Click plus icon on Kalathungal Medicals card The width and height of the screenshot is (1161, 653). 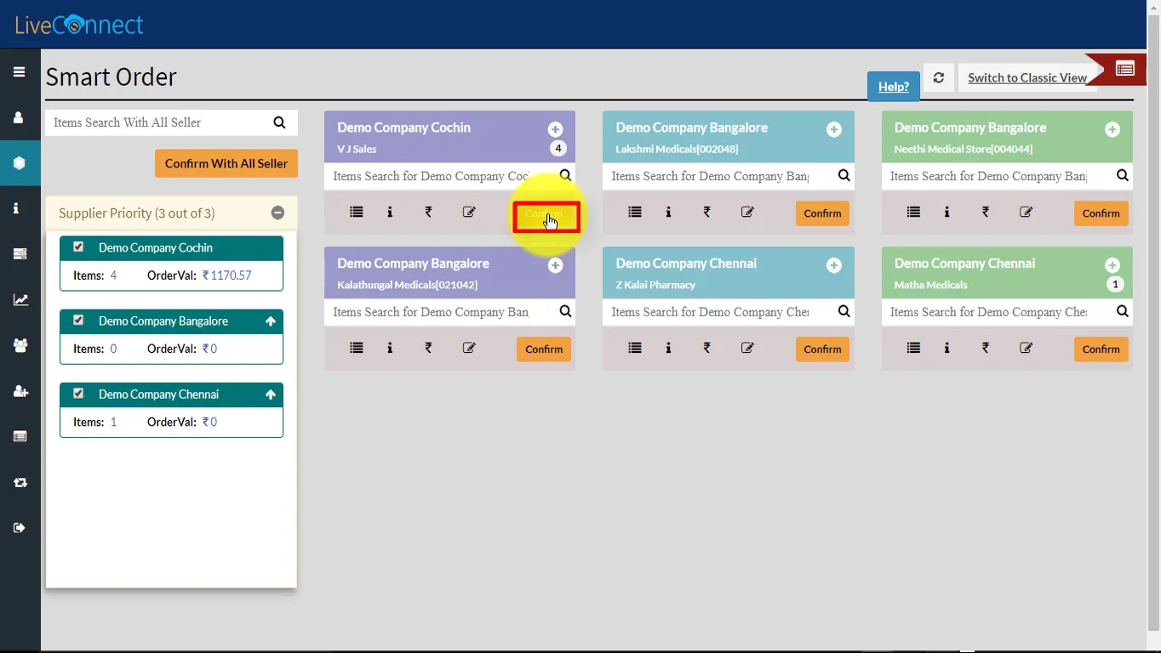(555, 265)
